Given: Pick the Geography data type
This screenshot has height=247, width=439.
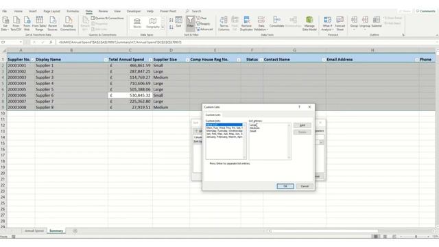Looking at the screenshot, I should [152, 23].
